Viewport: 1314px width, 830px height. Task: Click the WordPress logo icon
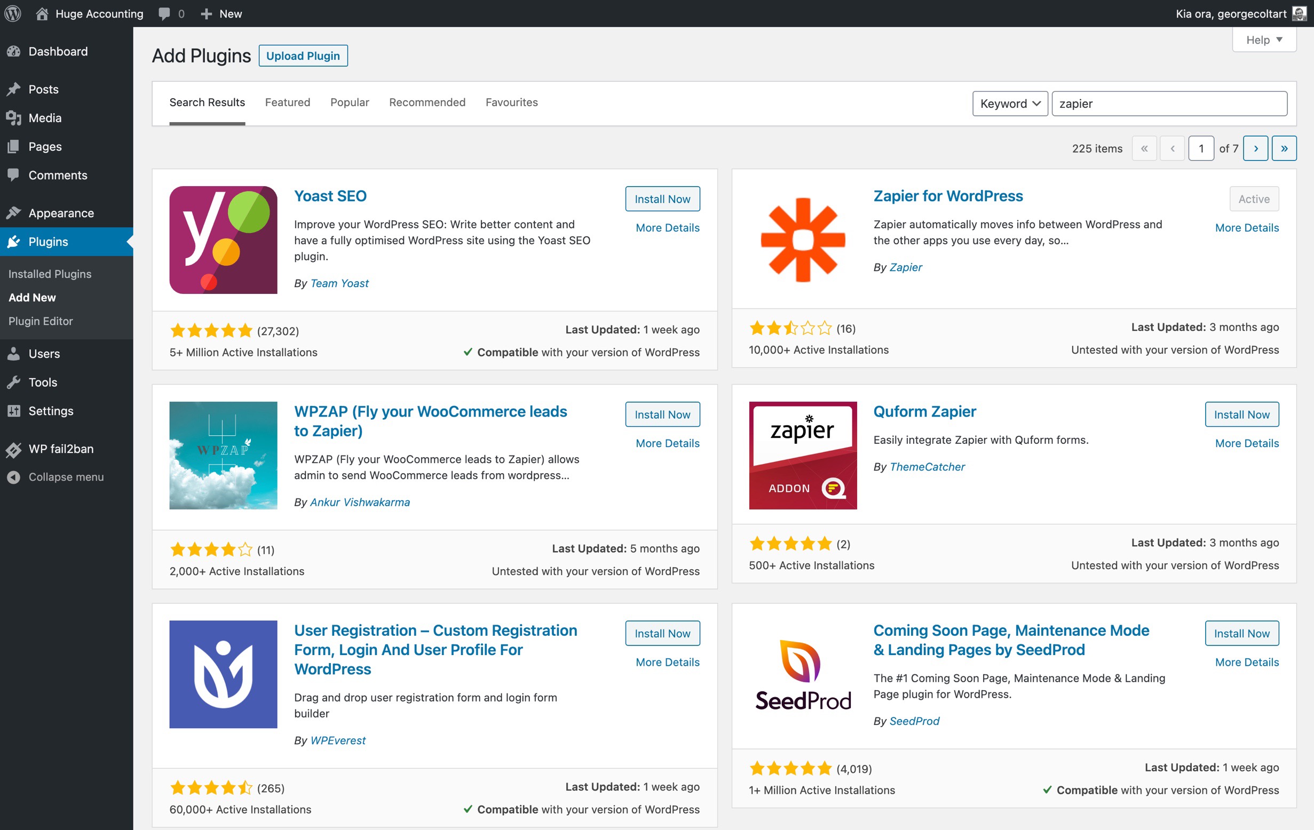(x=13, y=13)
